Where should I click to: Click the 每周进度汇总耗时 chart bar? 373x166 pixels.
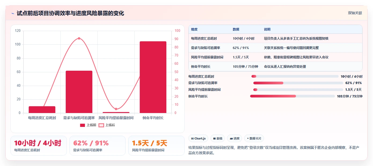(x=42, y=110)
